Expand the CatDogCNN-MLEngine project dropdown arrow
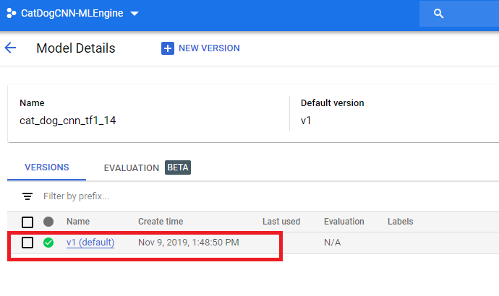This screenshot has height=296, width=499. point(135,14)
